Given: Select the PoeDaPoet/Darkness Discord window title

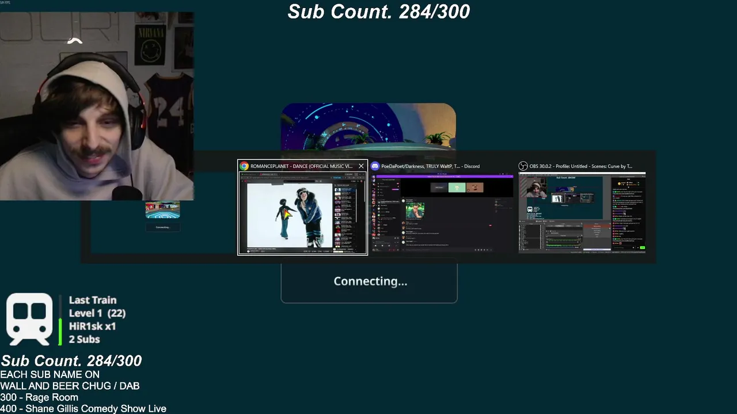Looking at the screenshot, I should [430, 166].
